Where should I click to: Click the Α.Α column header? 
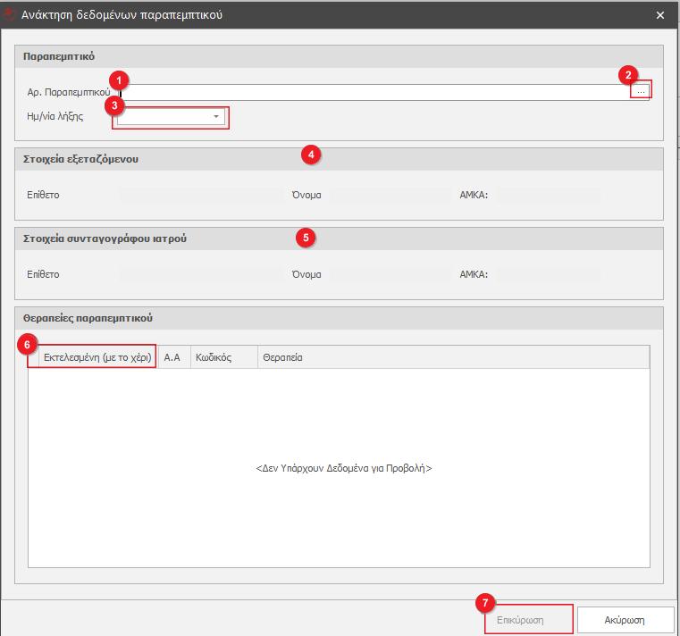(173, 357)
